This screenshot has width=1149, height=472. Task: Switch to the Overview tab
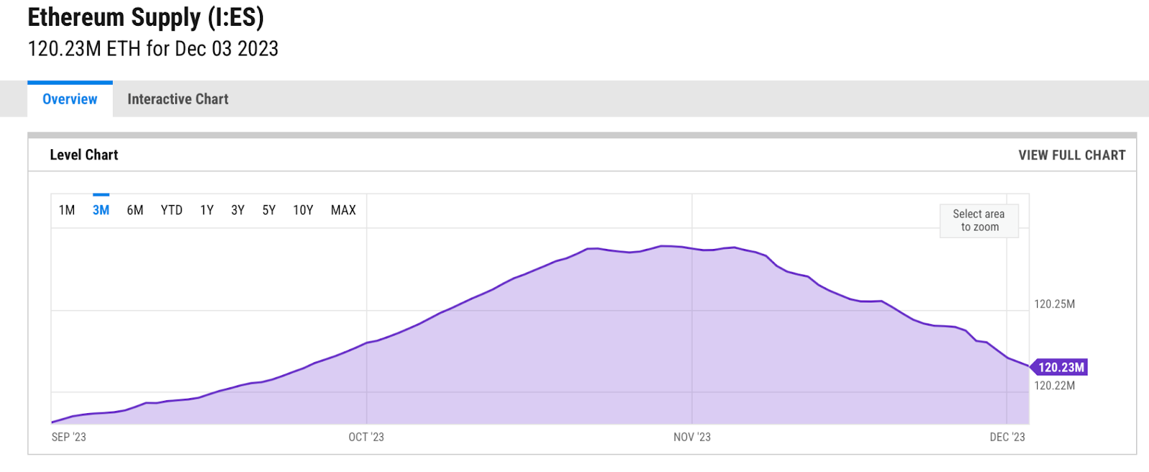point(70,99)
